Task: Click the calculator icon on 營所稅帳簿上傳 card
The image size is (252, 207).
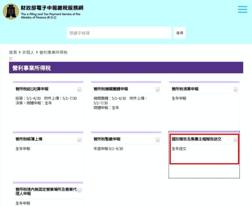Action: 79,140
